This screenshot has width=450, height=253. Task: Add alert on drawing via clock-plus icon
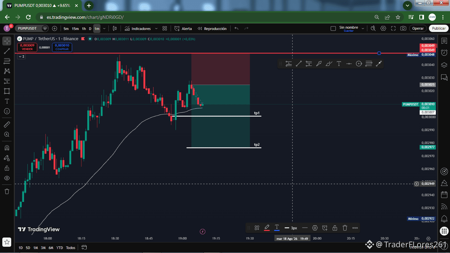(x=325, y=228)
